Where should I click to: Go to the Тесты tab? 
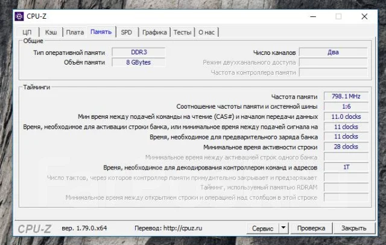click(182, 32)
